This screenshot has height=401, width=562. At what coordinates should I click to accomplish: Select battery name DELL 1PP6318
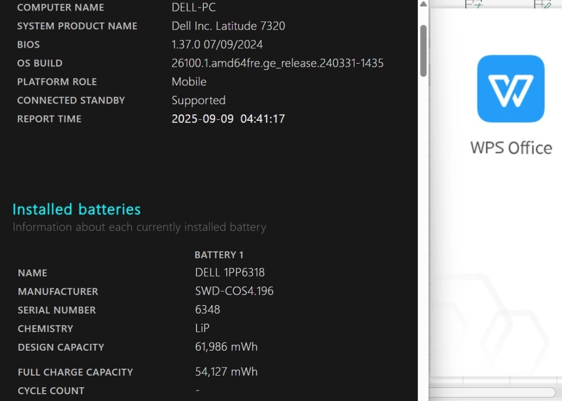(x=230, y=273)
